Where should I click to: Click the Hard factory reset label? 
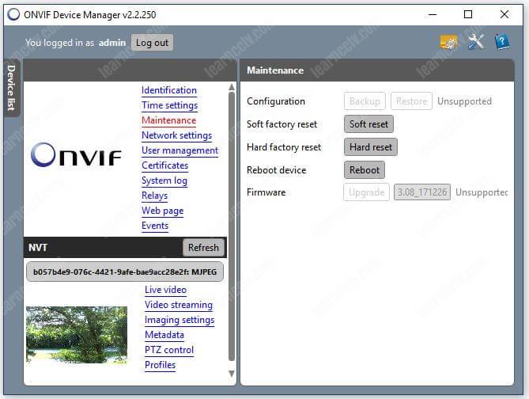(x=284, y=147)
